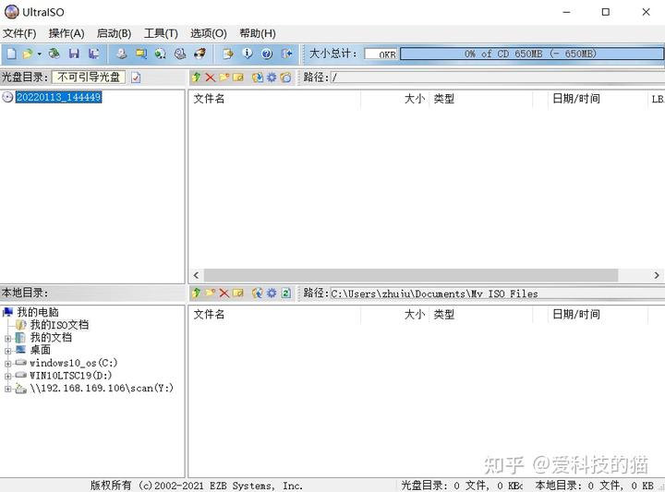Select the 我的文档 label in the local tree

51,338
